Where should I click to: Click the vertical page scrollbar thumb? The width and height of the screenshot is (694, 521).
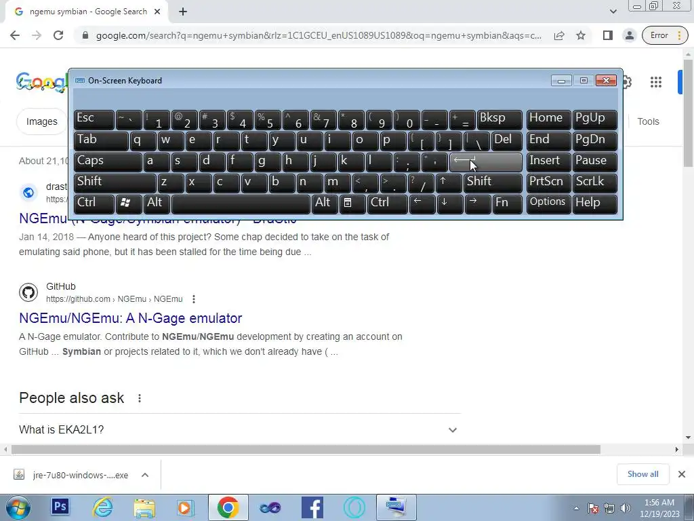(689, 113)
